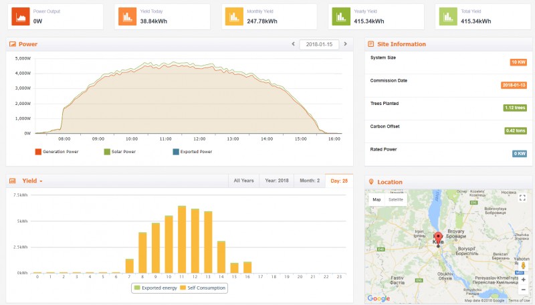Go to previous date with left arrow
The width and height of the screenshot is (535, 305).
293,44
